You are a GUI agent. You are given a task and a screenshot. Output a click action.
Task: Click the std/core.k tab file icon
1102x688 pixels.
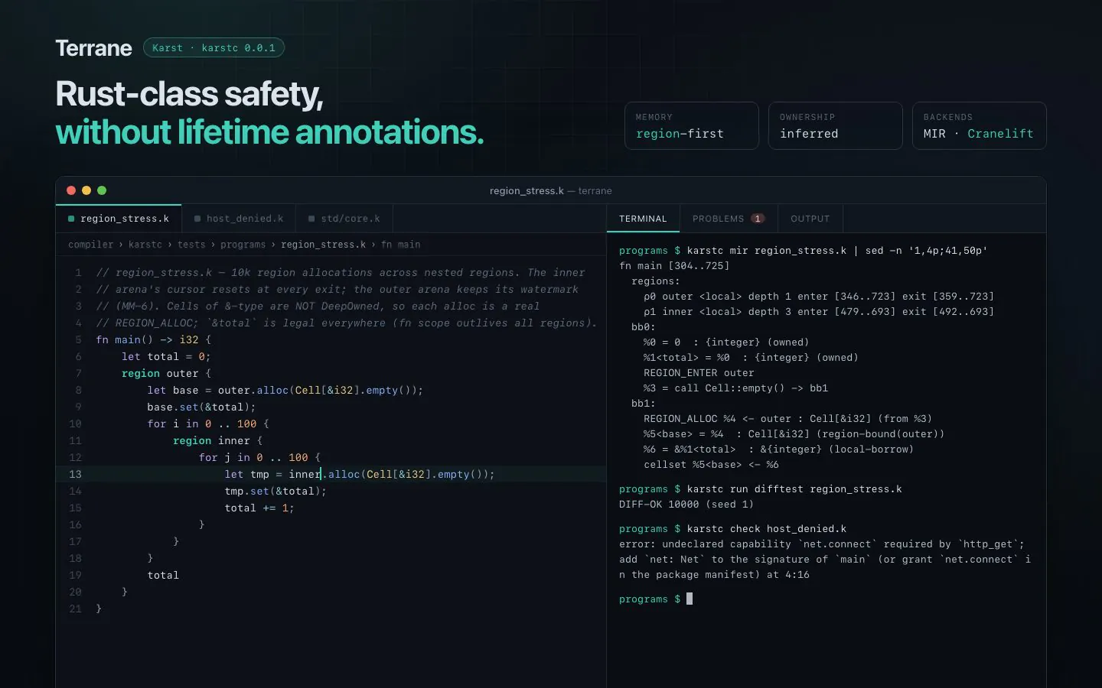tap(311, 219)
